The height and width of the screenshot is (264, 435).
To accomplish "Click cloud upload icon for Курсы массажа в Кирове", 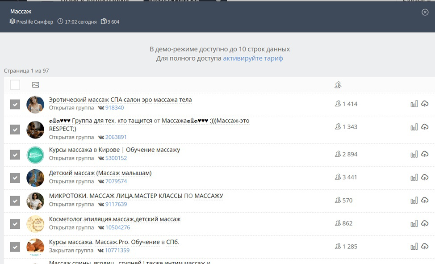I will 425,154.
